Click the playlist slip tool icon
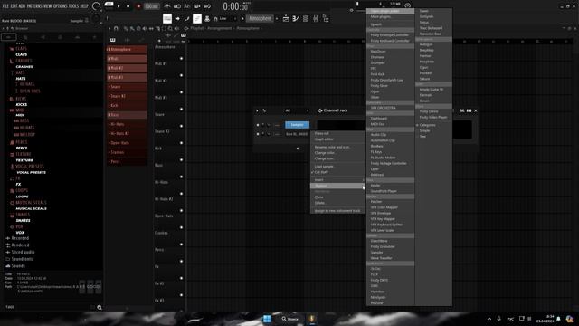This screenshot has width=579, height=326. 151,28
